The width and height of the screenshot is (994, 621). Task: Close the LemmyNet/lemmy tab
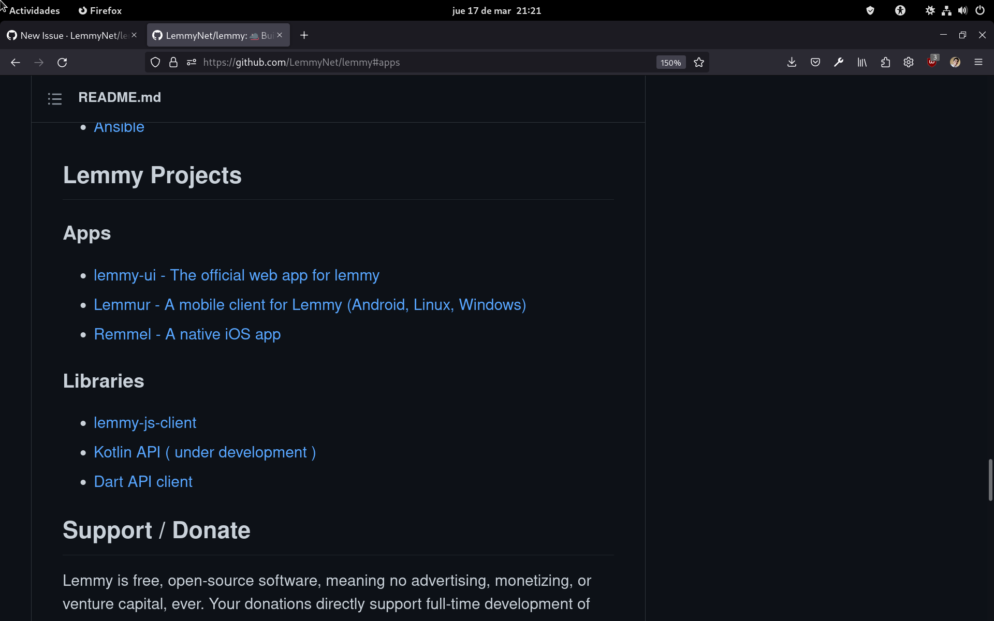[x=280, y=35]
